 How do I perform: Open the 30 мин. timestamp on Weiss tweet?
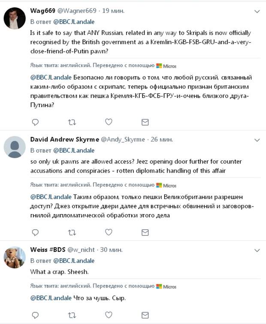click(x=111, y=250)
